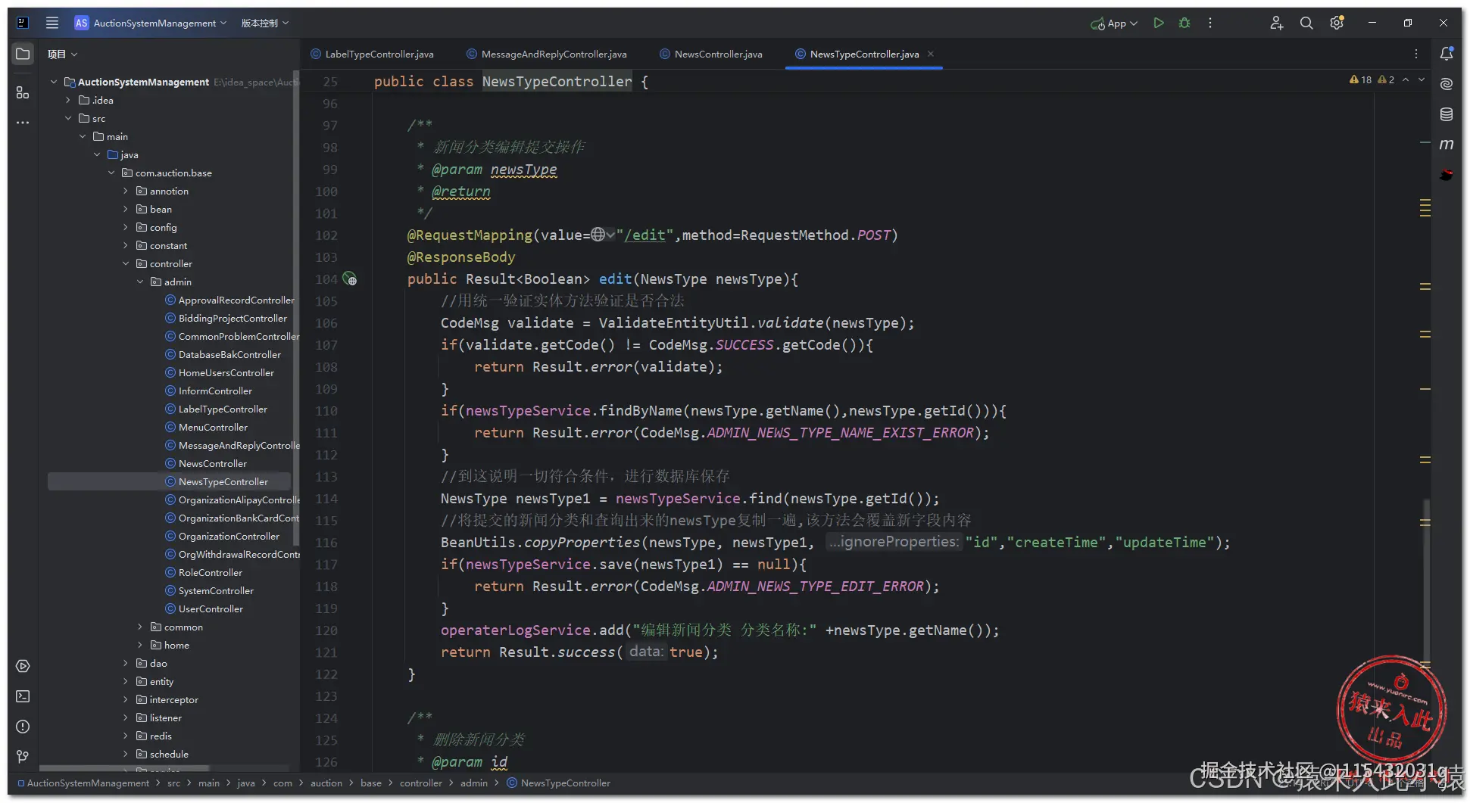Show more tool windows ellipsis
1470x803 pixels.
[x=23, y=122]
